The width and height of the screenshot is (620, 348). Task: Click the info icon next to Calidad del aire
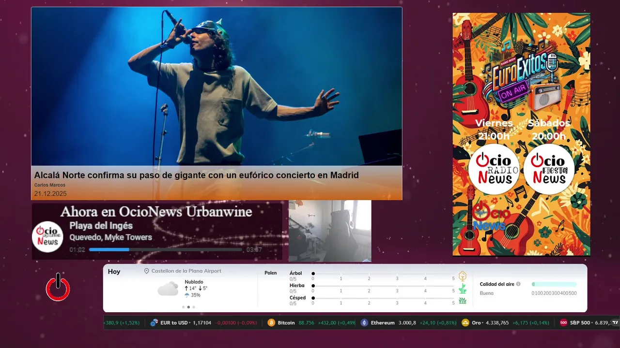coord(518,284)
